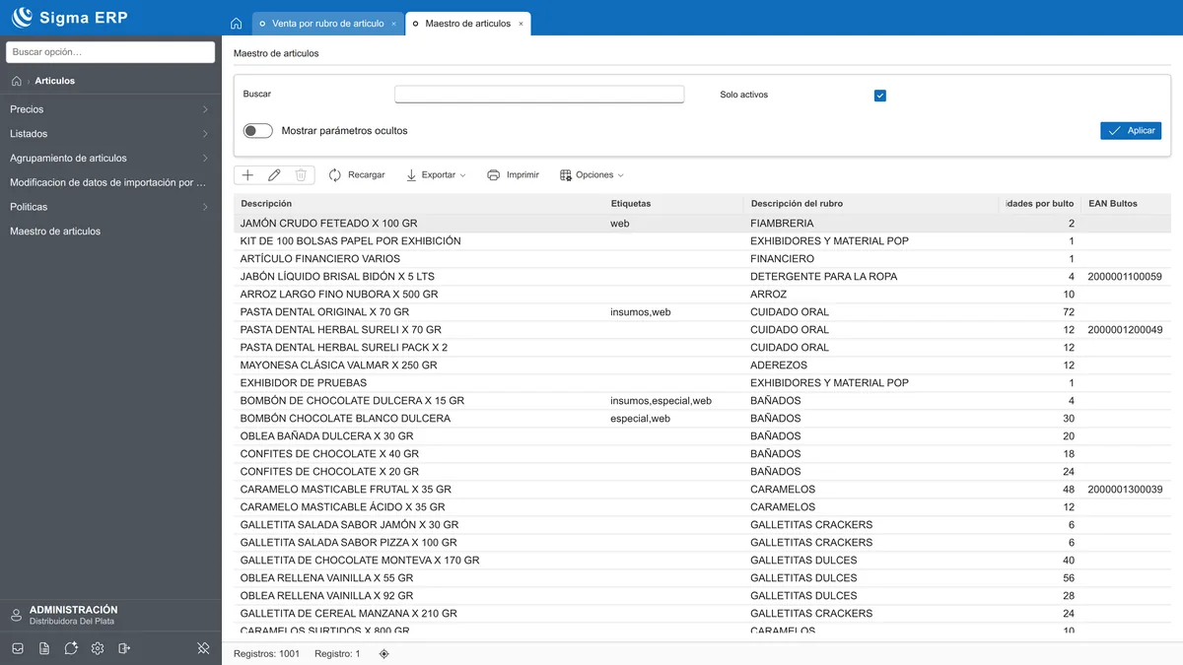Click EAN value 2000001300039
This screenshot has width=1183, height=665.
pyautogui.click(x=1125, y=490)
